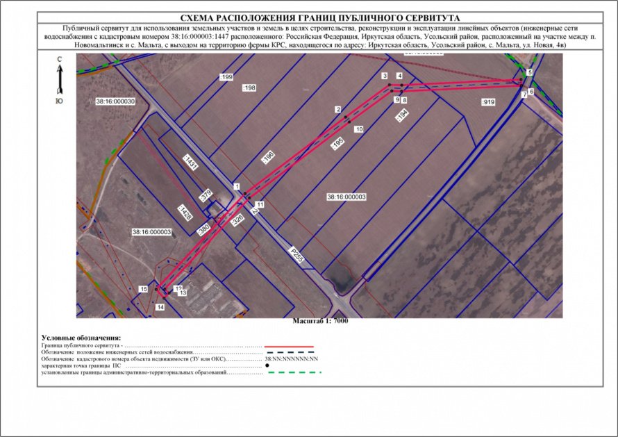Click legend entry "Граница публичного сервитута"
Viewport: 618px width, 437px height.
pos(81,345)
